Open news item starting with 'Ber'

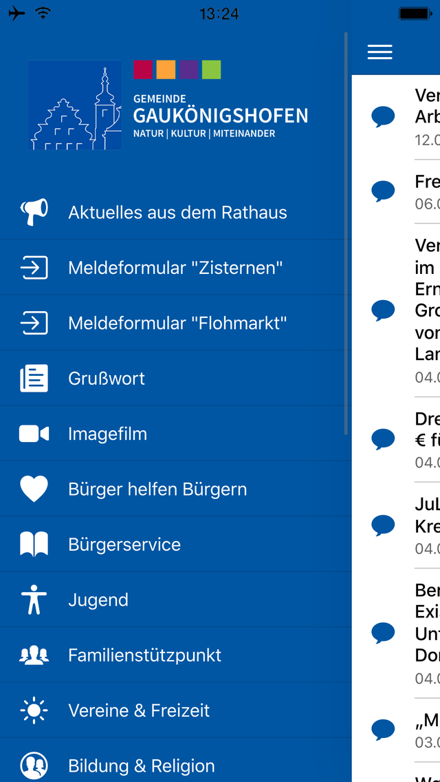point(395,633)
